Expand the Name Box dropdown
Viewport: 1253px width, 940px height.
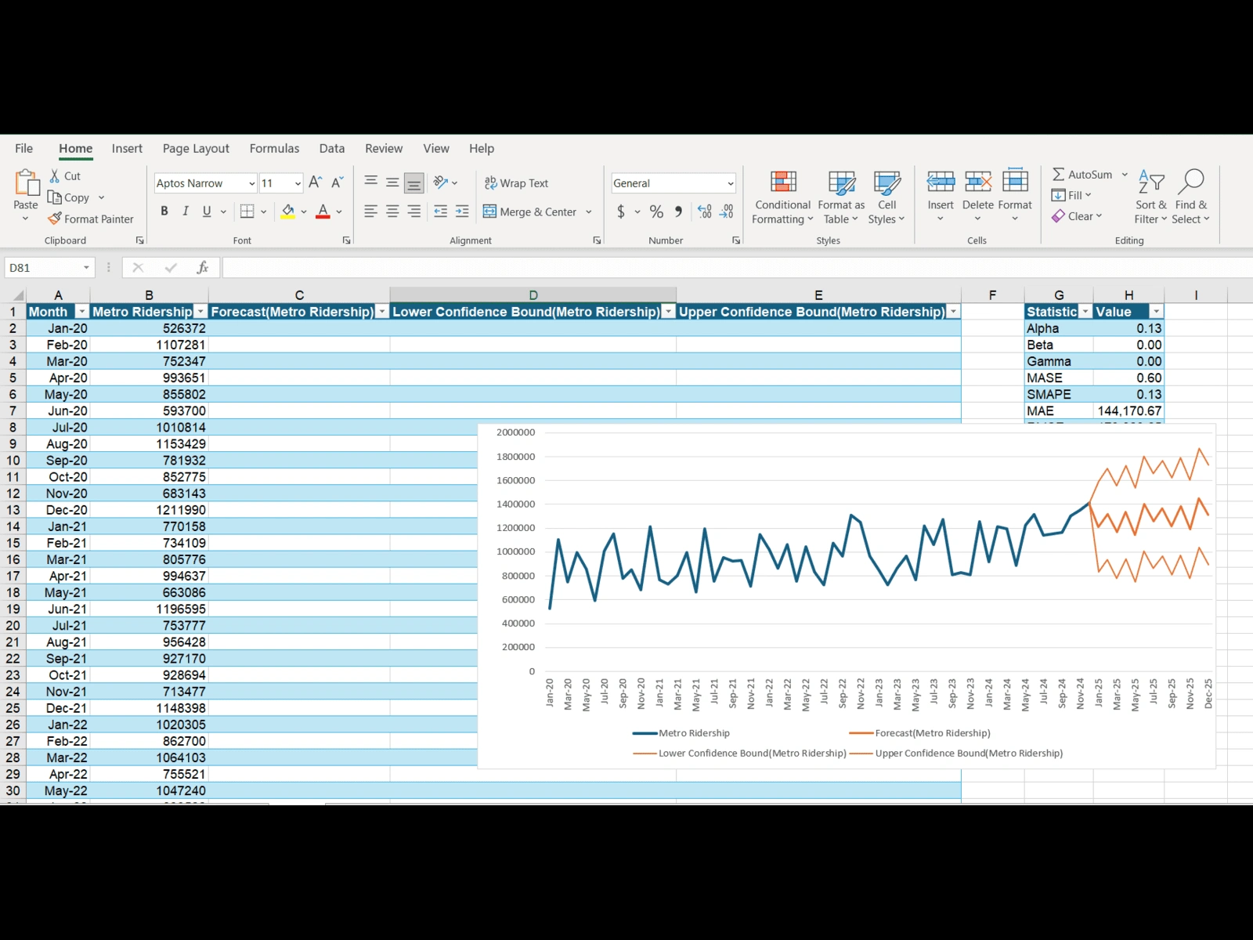[86, 268]
